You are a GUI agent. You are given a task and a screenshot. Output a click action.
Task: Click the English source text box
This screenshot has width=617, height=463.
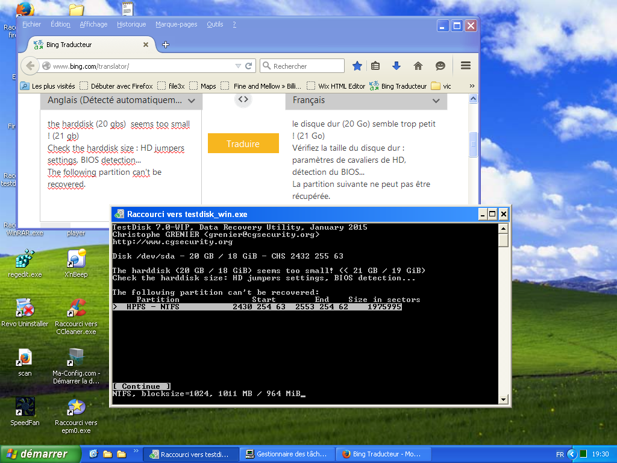(121, 165)
